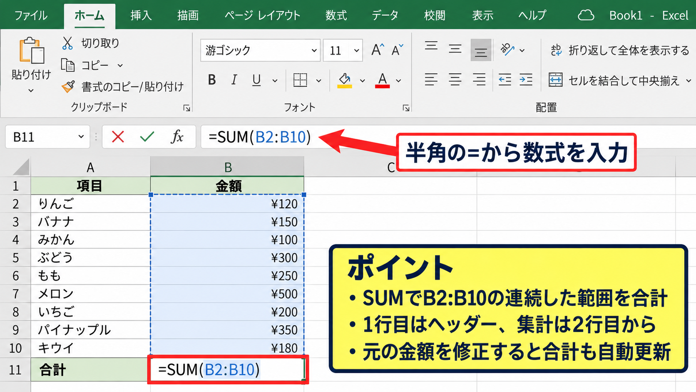The width and height of the screenshot is (696, 392).
Task: Click the Borders grid icon
Action: [x=300, y=80]
